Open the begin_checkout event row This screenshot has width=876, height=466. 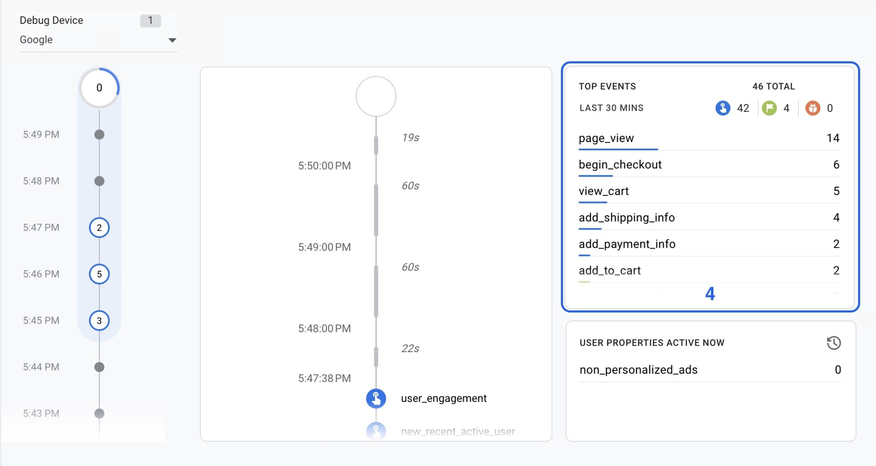click(620, 165)
